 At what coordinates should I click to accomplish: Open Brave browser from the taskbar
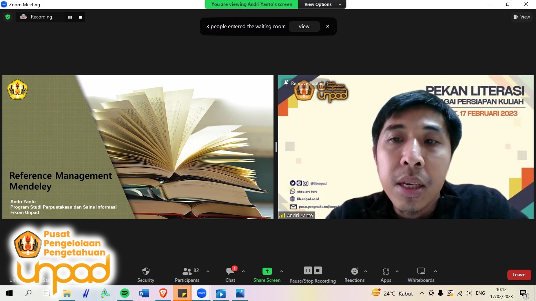(x=163, y=293)
